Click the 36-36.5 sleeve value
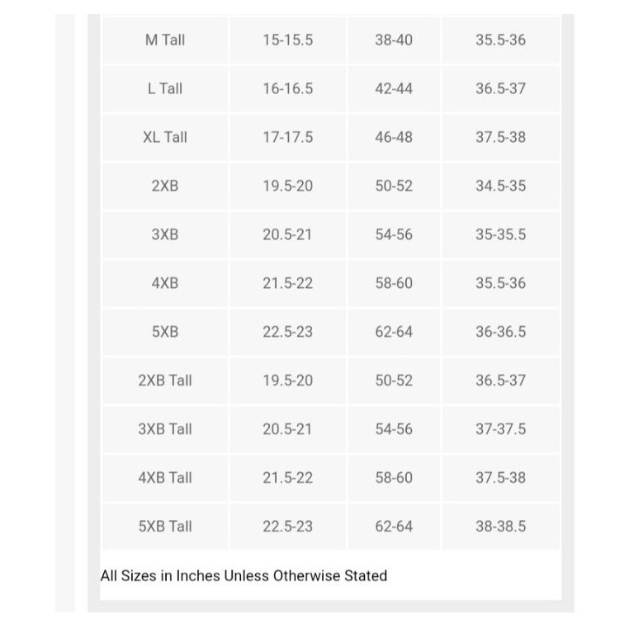 click(500, 332)
